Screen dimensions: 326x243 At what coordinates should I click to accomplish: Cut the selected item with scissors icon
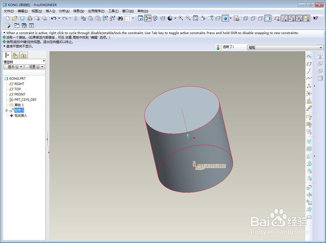click(x=76, y=18)
